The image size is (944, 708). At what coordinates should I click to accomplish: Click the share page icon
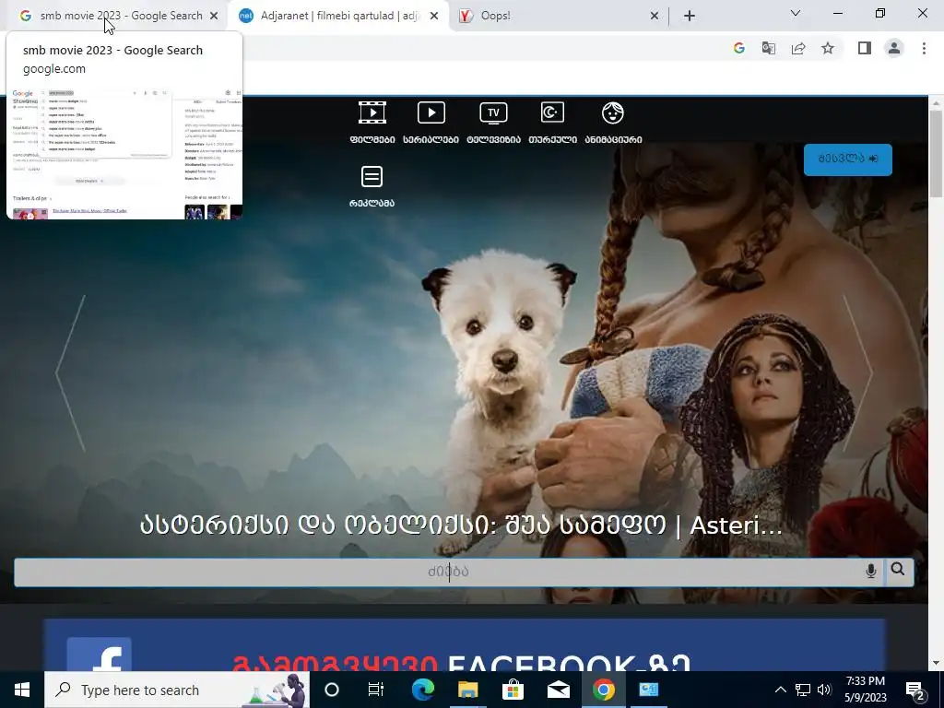(798, 48)
